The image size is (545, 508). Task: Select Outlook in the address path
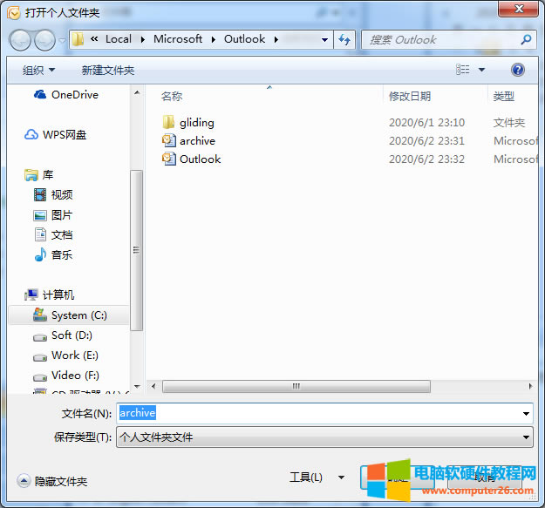click(x=244, y=39)
